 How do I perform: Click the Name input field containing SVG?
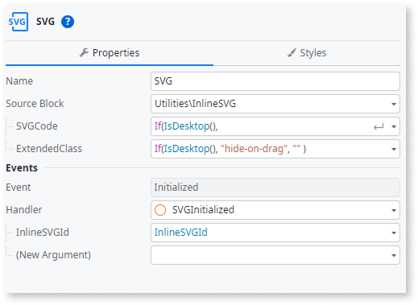pyautogui.click(x=275, y=81)
